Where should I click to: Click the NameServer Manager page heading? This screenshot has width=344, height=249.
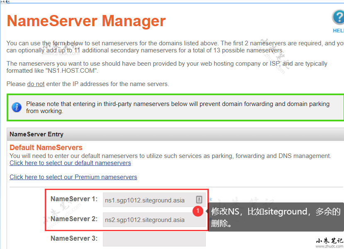(x=86, y=21)
